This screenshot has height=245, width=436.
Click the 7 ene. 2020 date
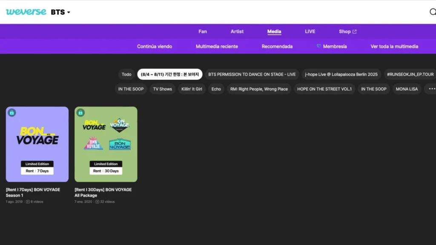coord(83,202)
